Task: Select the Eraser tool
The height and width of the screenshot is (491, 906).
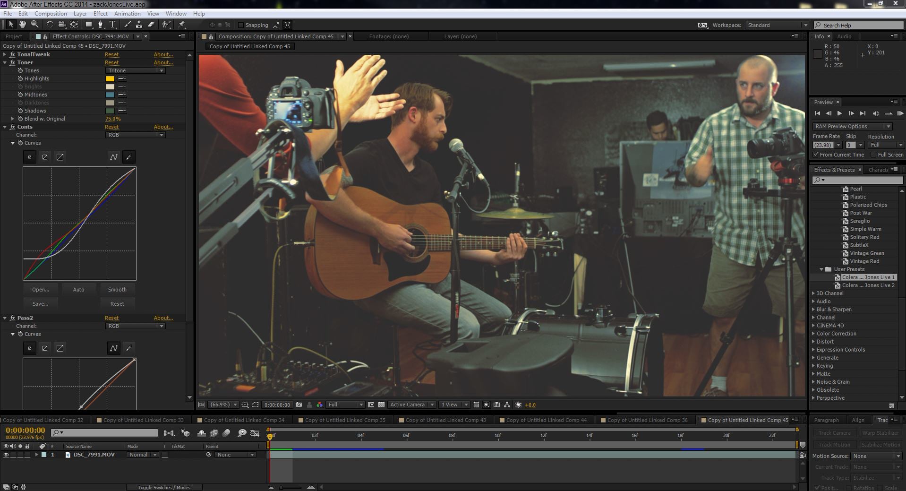Action: (151, 25)
